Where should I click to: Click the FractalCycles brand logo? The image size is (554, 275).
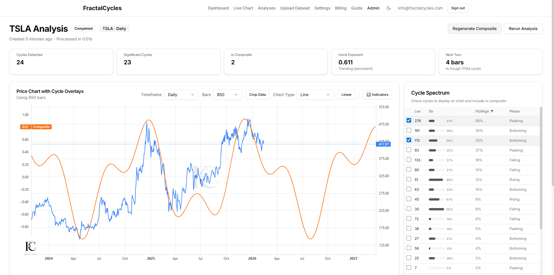(x=102, y=8)
